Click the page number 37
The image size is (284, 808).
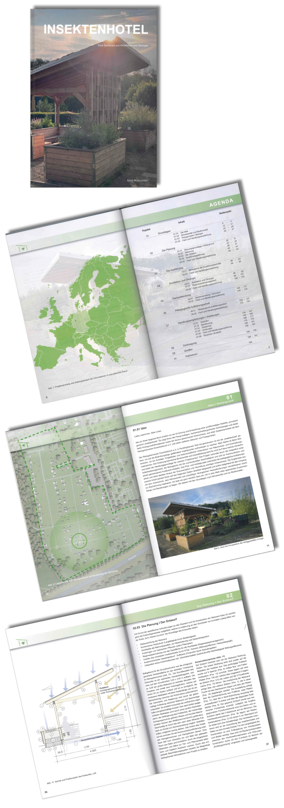click(267, 744)
